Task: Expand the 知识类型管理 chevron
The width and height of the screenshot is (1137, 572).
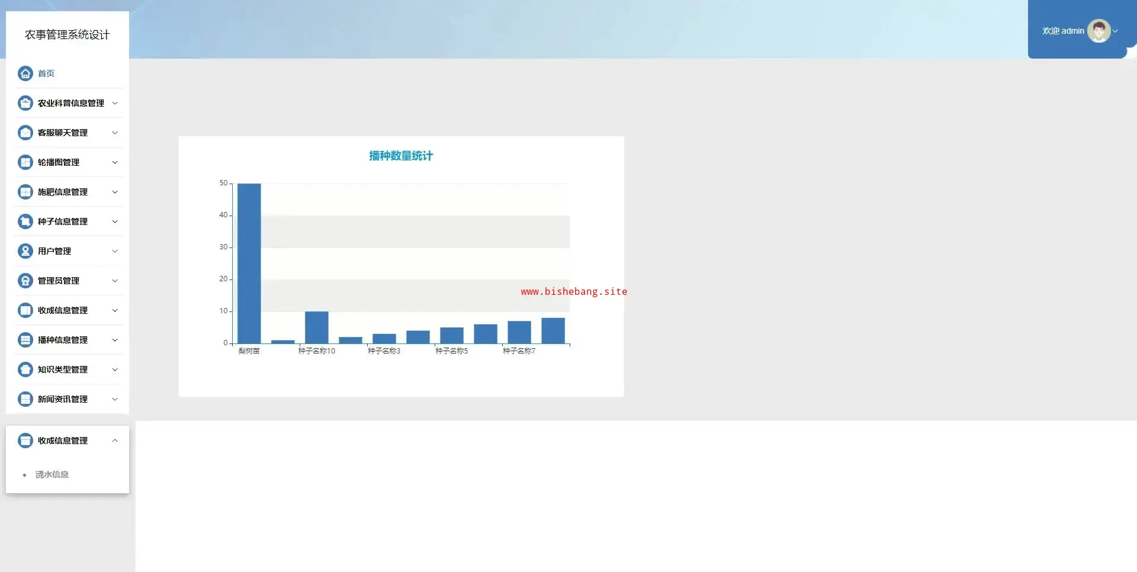Action: coord(115,369)
